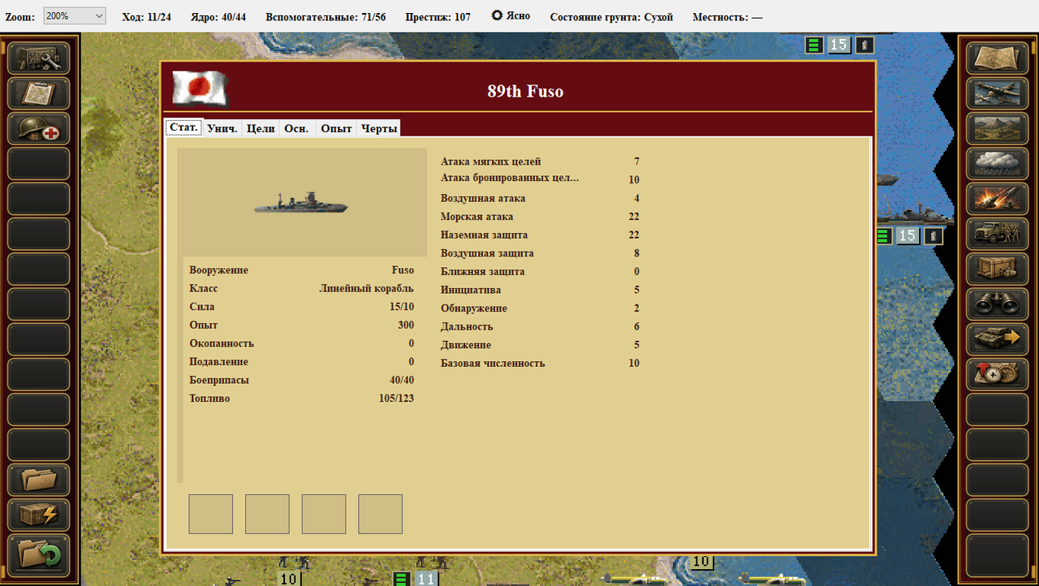Click Состояние грунта: Сухой status

611,17
